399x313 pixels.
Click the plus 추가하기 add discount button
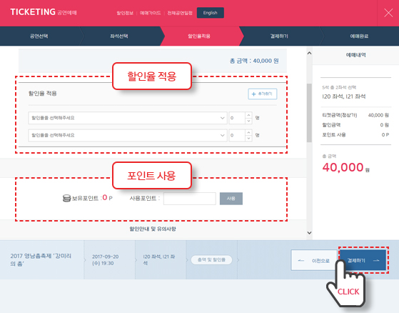pyautogui.click(x=263, y=94)
